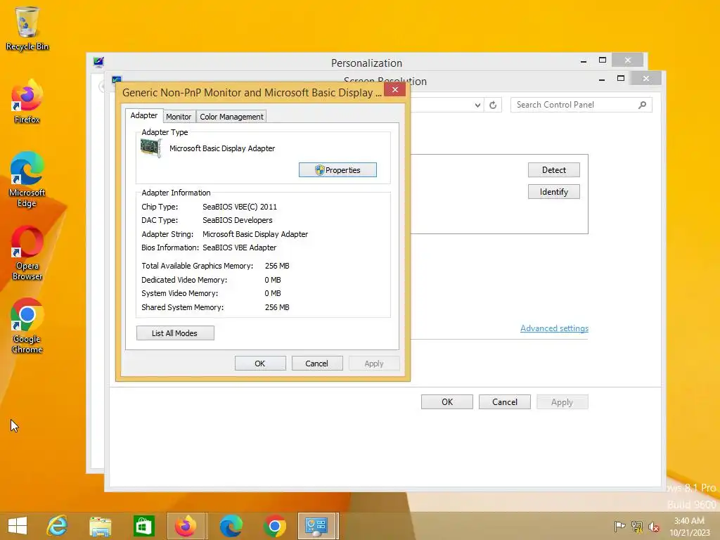Select the Adapter tab

[143, 115]
